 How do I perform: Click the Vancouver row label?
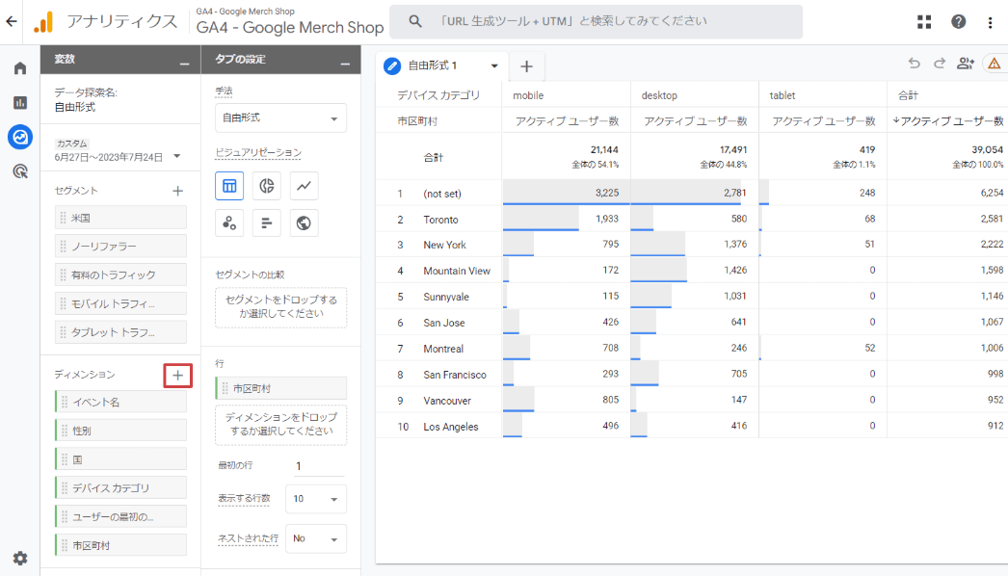pos(447,401)
